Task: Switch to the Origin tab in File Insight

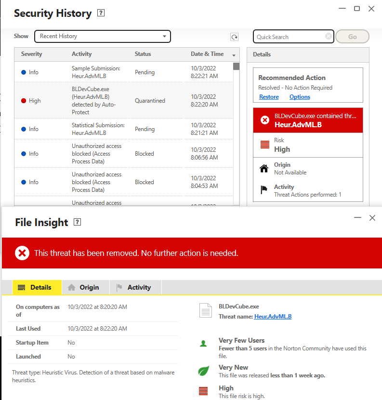Action: coord(86,288)
